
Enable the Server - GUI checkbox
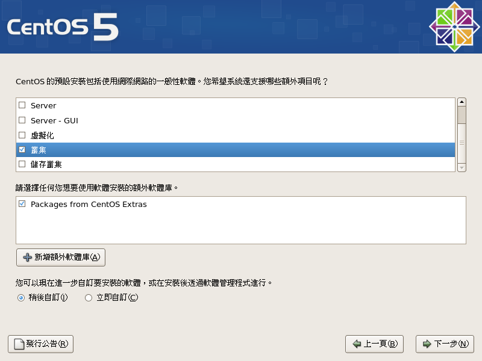[x=22, y=120]
